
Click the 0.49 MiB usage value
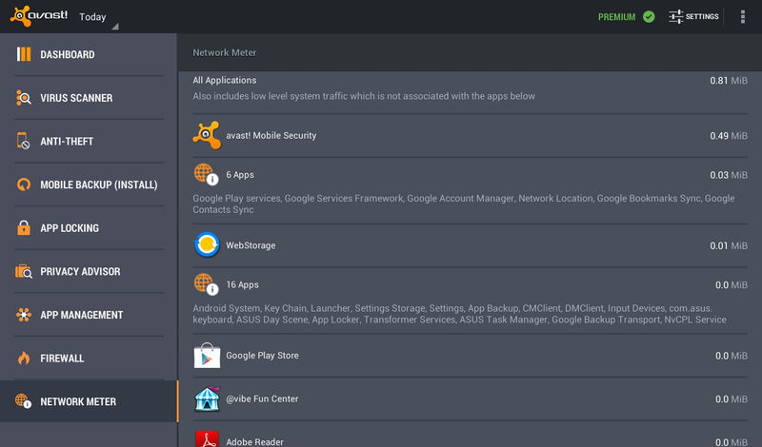pos(729,136)
